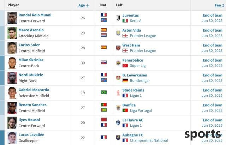Sort table by Age column
The image size is (226, 145).
tap(82, 5)
